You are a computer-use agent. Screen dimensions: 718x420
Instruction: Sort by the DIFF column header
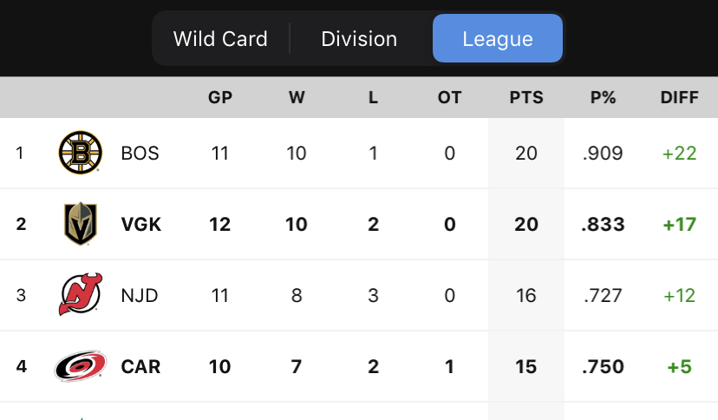click(679, 97)
